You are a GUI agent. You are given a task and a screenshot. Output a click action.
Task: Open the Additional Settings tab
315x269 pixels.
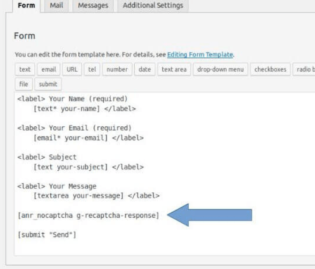tap(153, 6)
